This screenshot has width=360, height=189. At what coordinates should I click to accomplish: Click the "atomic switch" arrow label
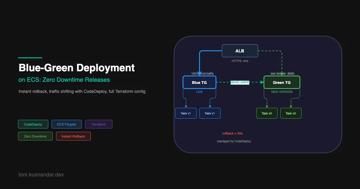(x=240, y=82)
